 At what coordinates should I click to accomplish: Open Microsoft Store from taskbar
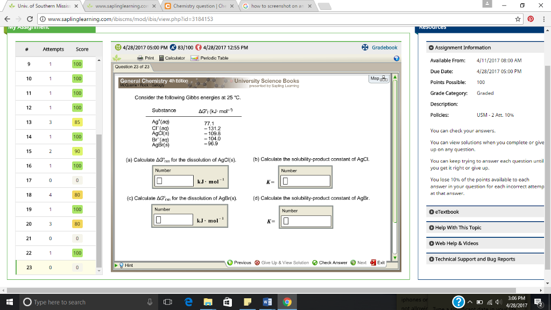228,302
